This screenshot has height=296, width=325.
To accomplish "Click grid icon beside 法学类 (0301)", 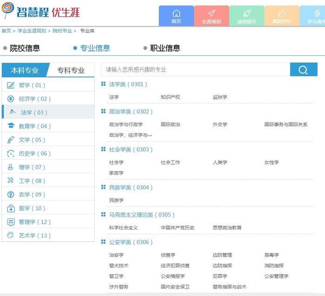I will point(103,84).
